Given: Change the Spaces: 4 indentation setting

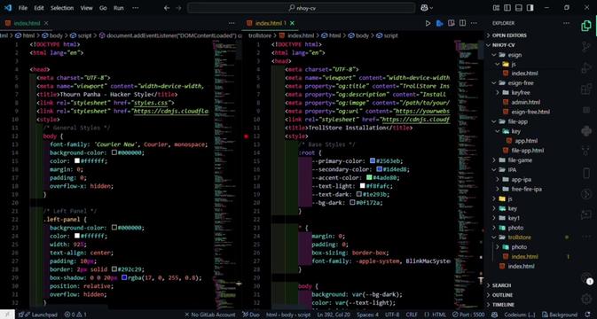Looking at the screenshot, I should (367, 315).
